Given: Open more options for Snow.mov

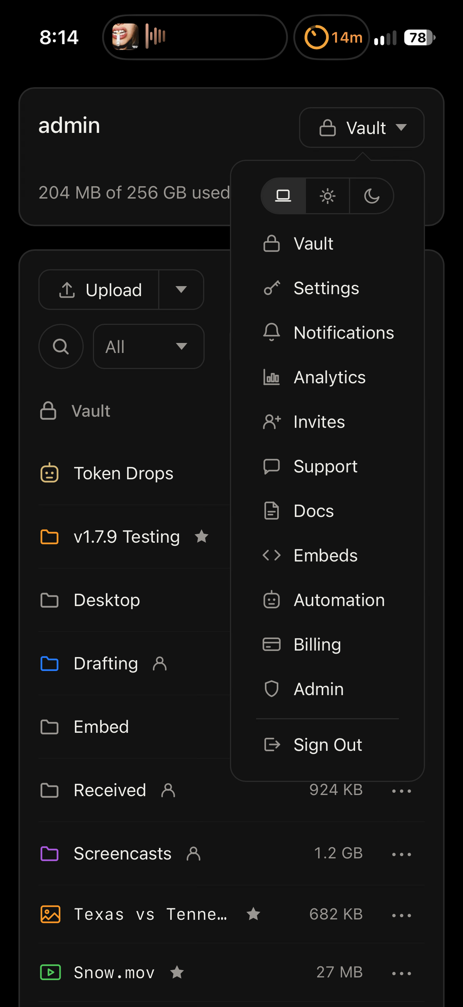Looking at the screenshot, I should (401, 973).
